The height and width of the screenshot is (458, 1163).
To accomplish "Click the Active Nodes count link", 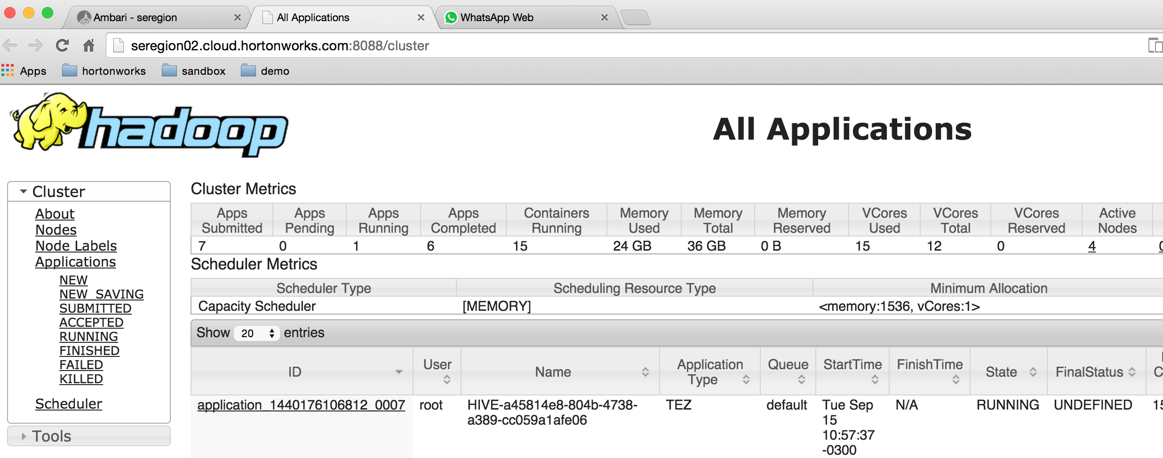I will click(1091, 245).
